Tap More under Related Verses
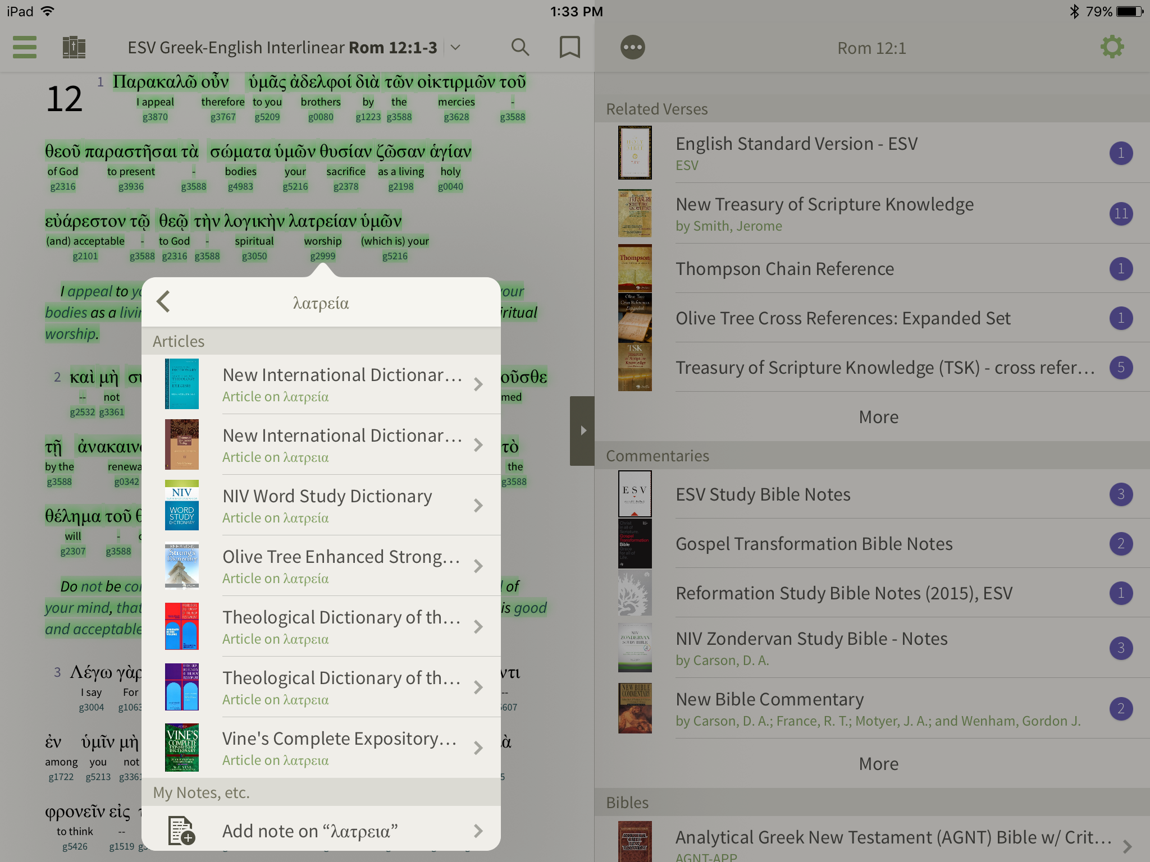This screenshot has width=1150, height=862. click(879, 417)
